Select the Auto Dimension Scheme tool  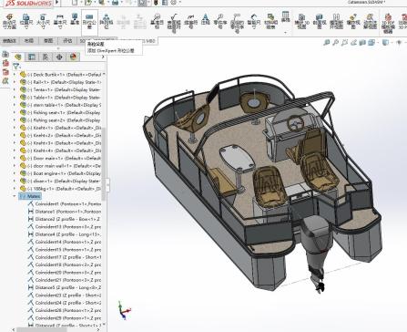click(9, 21)
